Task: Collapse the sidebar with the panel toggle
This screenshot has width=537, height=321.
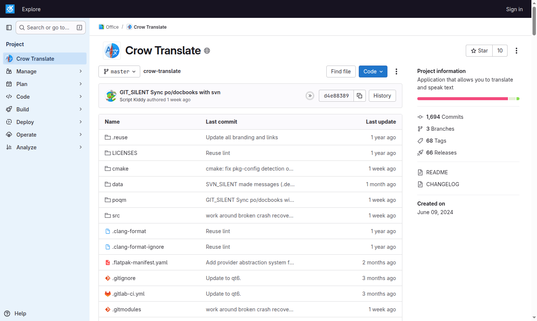Action: 9,27
